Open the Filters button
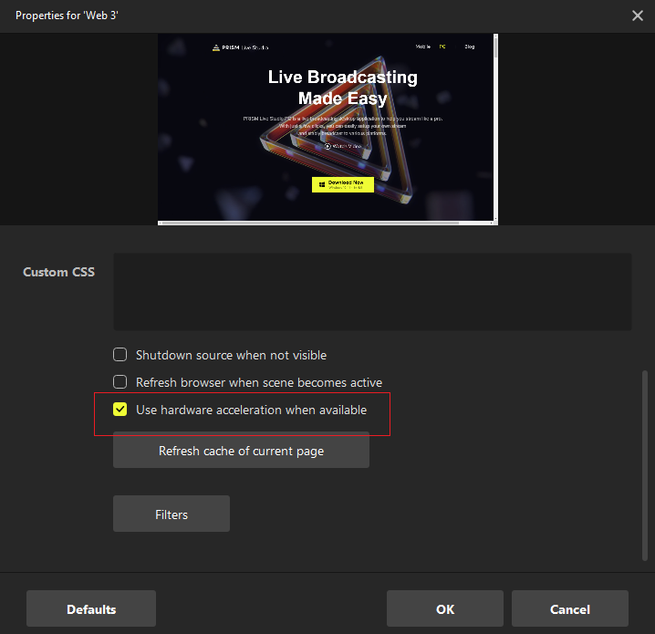Image resolution: width=655 pixels, height=634 pixels. 172,514
